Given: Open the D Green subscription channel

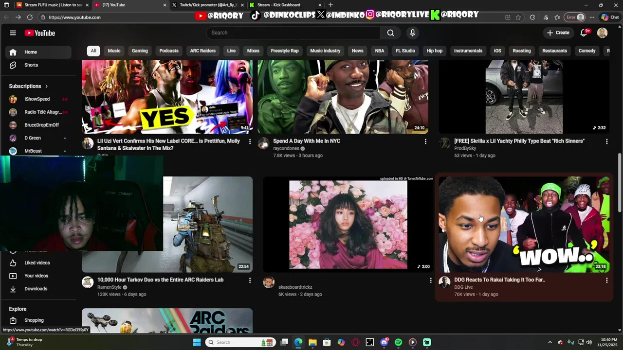Looking at the screenshot, I should (x=33, y=138).
